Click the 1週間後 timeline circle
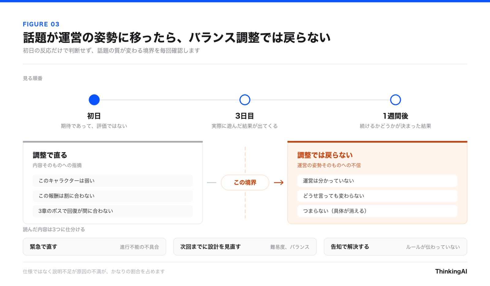490x286 pixels. point(395,100)
